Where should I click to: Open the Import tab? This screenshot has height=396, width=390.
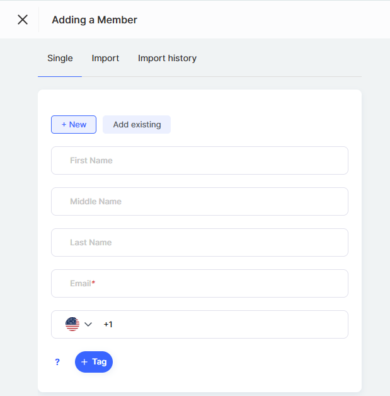coord(105,58)
